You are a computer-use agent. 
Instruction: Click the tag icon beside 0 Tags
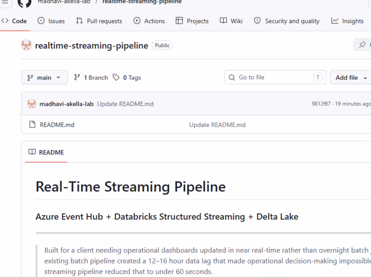click(116, 77)
